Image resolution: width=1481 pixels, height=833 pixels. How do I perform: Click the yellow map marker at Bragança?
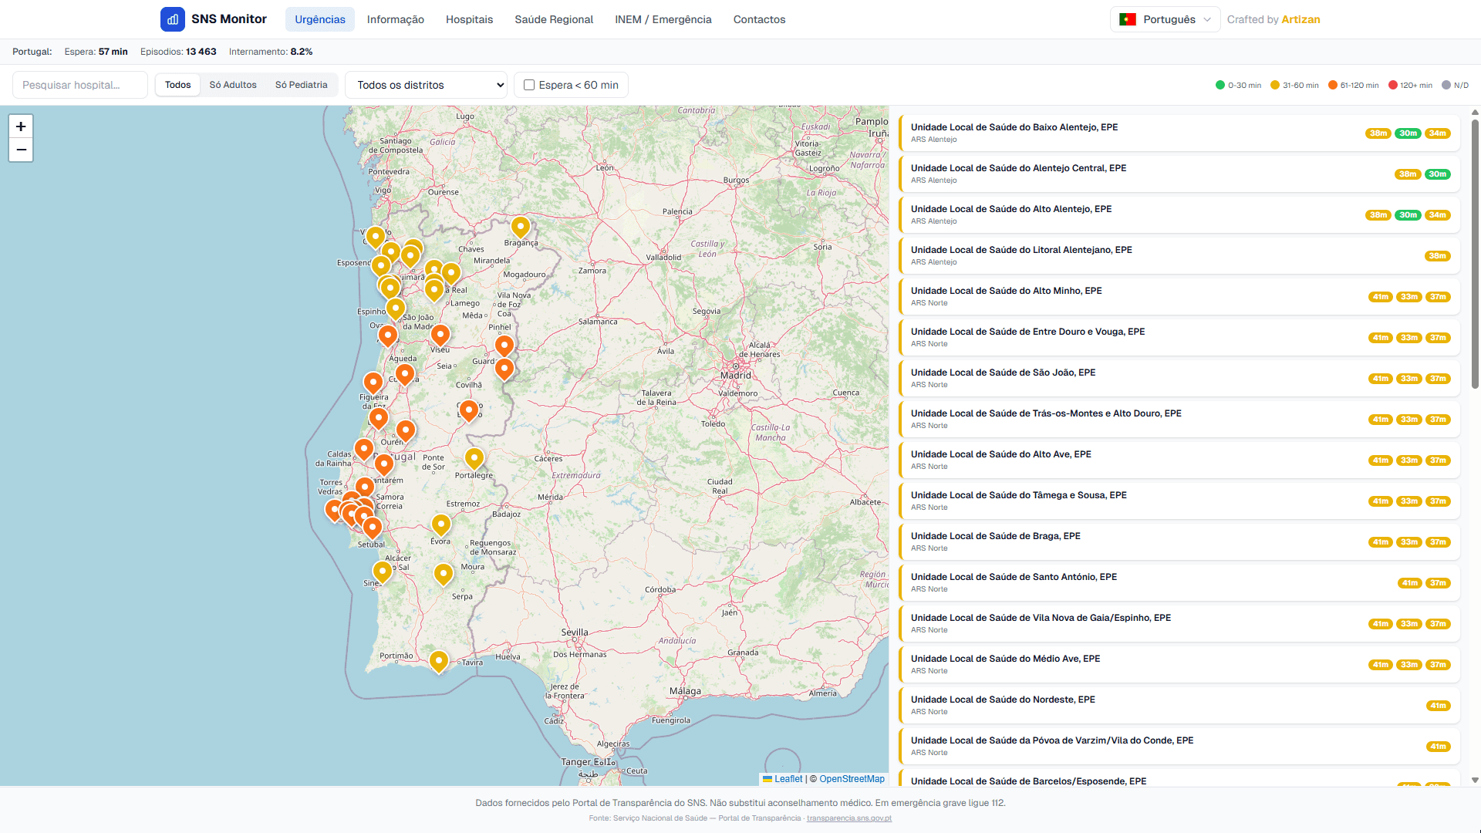pyautogui.click(x=521, y=227)
